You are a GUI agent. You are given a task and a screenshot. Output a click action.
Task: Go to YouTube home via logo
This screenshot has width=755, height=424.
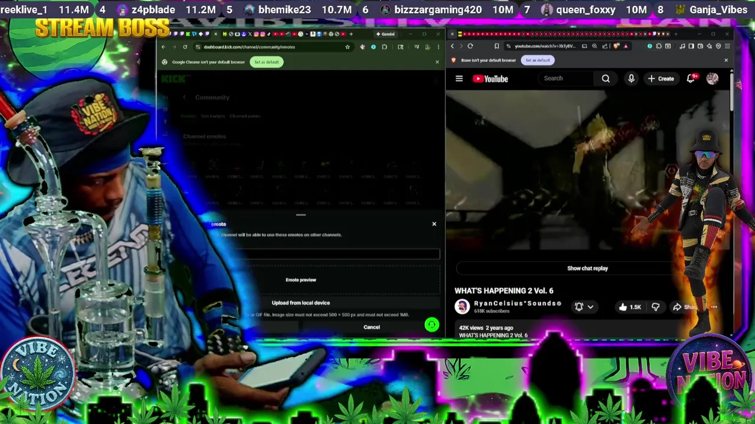click(490, 78)
